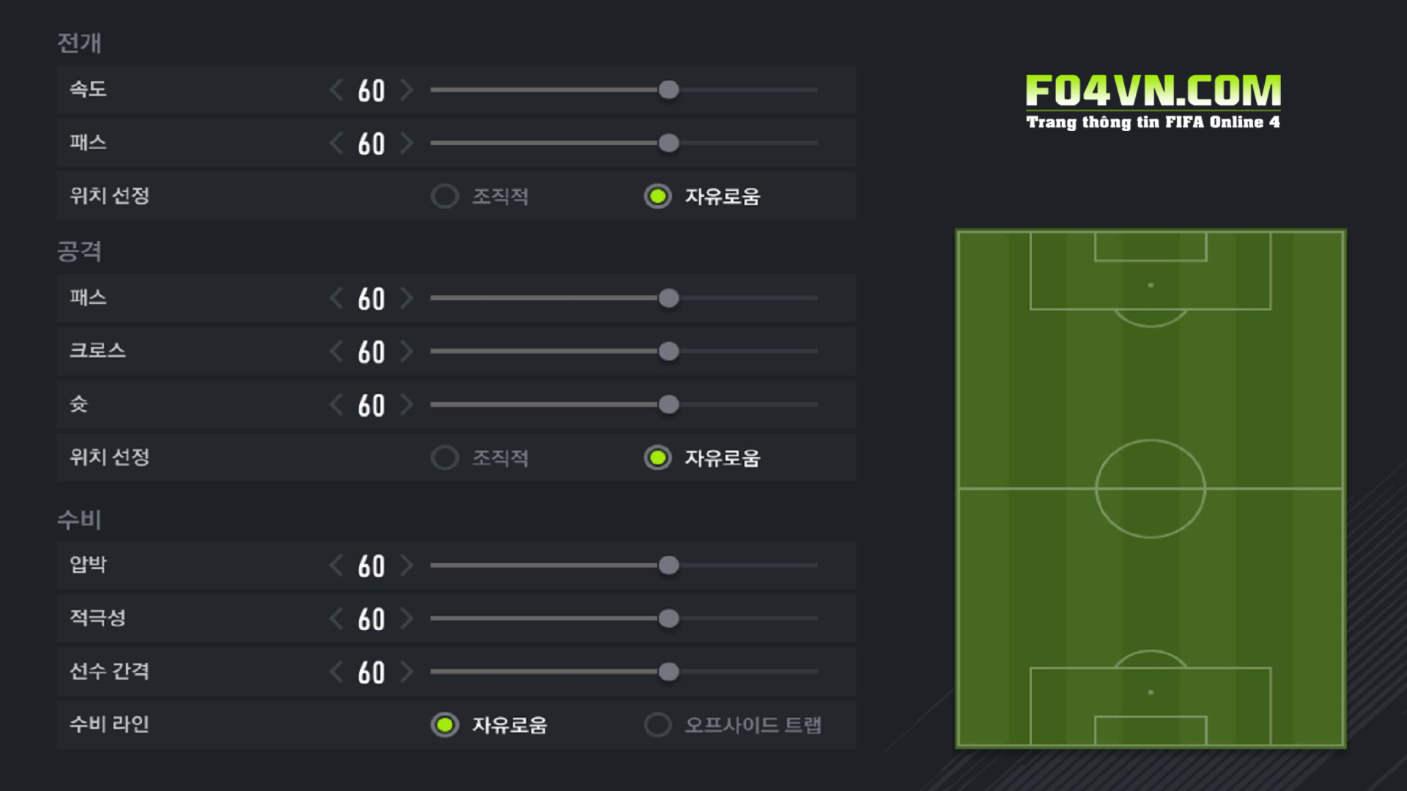Viewport: 1407px width, 791px height.
Task: Select 자유로움 for 수비 라인
Action: click(445, 725)
